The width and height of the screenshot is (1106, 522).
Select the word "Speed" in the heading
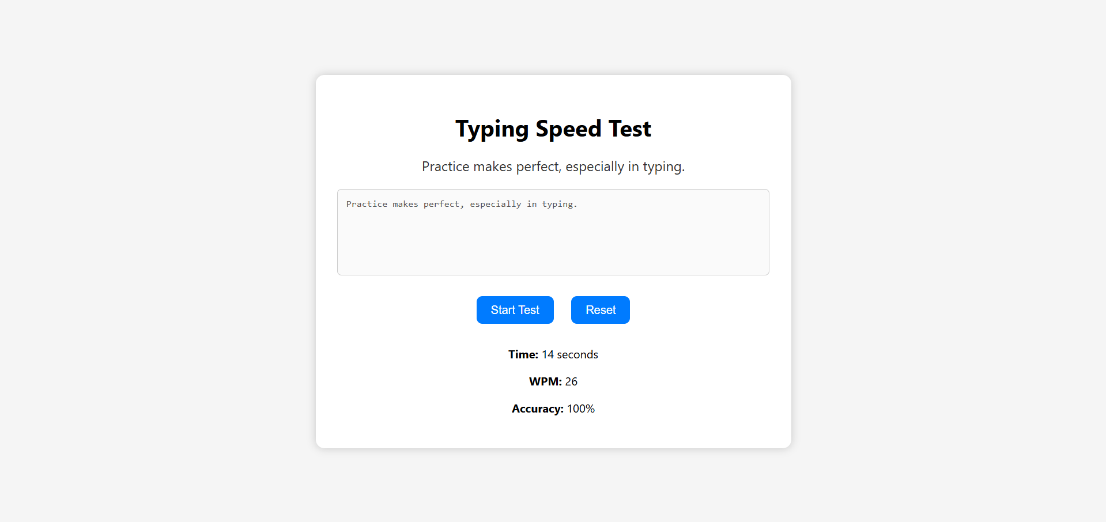[x=568, y=129]
